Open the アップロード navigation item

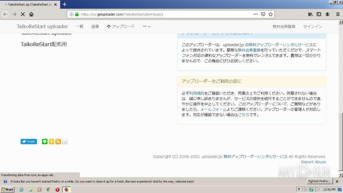point(121,27)
